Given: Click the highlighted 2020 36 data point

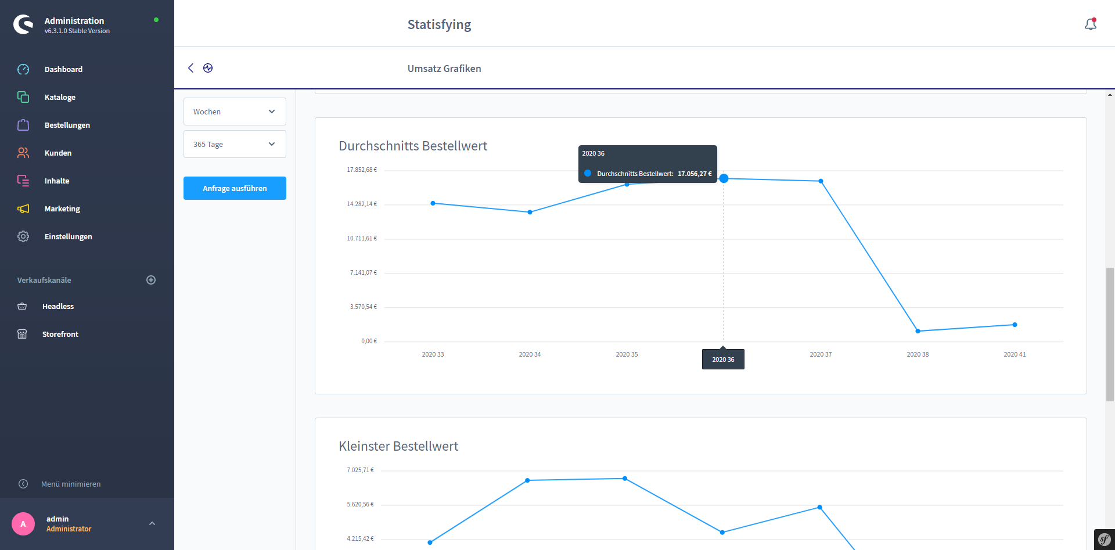Looking at the screenshot, I should tap(724, 178).
